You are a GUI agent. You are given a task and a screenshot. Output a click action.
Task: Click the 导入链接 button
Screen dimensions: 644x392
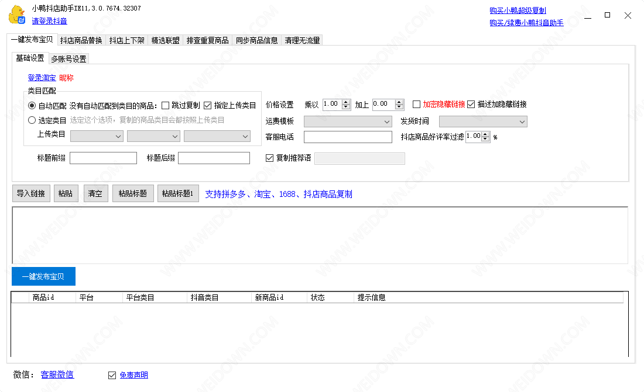[31, 194]
